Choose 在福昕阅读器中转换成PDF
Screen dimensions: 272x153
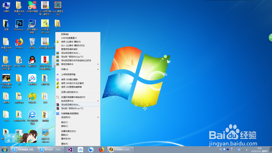pos(78,97)
